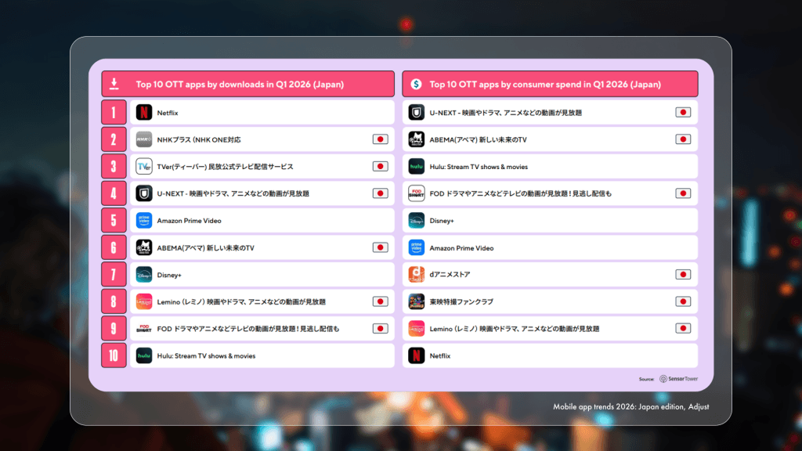Click the FOD icon in consumer spend list
The height and width of the screenshot is (451, 802).
point(417,193)
